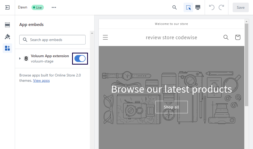Click the App embeds panel heading
Image resolution: width=253 pixels, height=149 pixels.
[31, 25]
